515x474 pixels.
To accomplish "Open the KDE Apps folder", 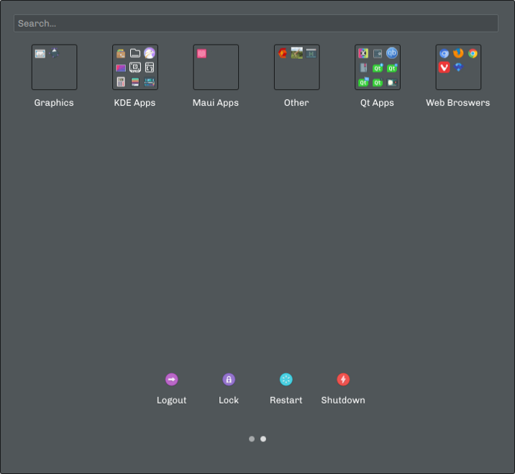I will pyautogui.click(x=135, y=68).
